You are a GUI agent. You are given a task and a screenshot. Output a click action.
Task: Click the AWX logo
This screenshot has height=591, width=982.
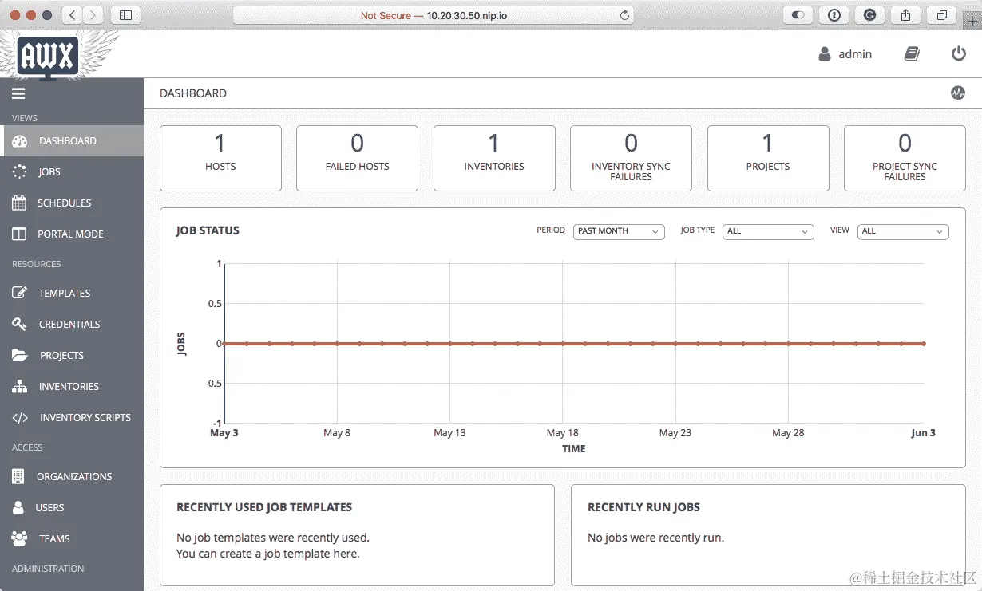48,56
